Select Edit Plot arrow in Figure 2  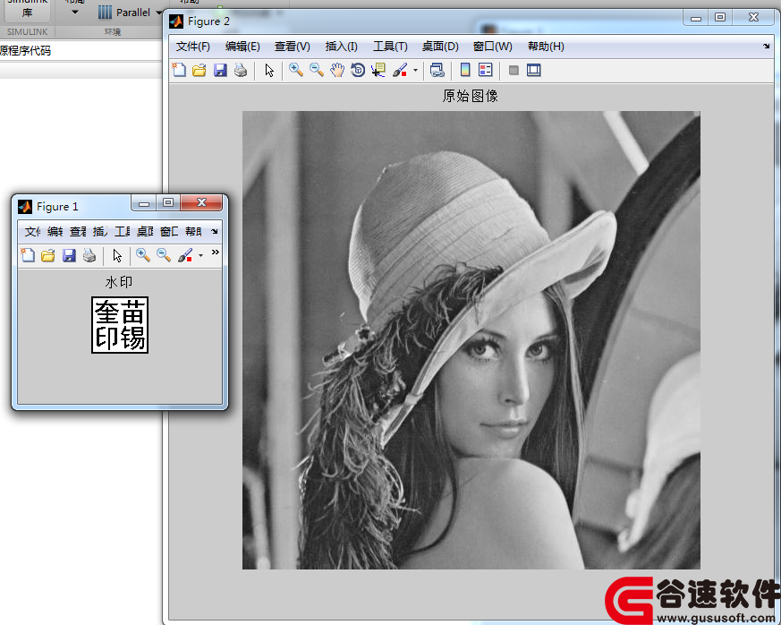tap(269, 70)
